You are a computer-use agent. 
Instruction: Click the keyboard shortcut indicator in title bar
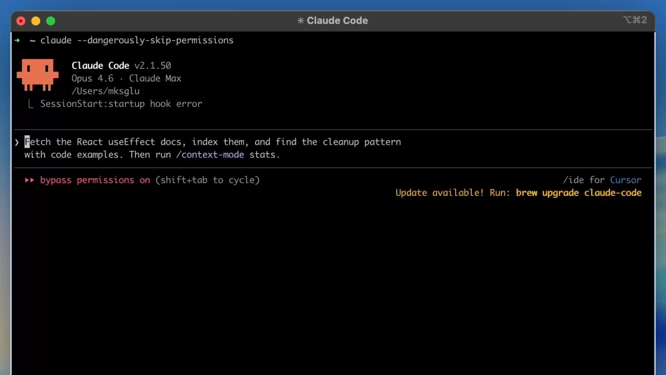[635, 20]
